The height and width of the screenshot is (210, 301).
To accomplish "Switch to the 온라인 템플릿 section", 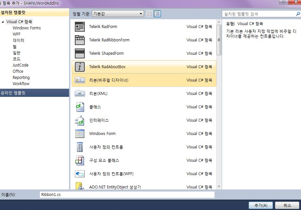I will point(34,93).
